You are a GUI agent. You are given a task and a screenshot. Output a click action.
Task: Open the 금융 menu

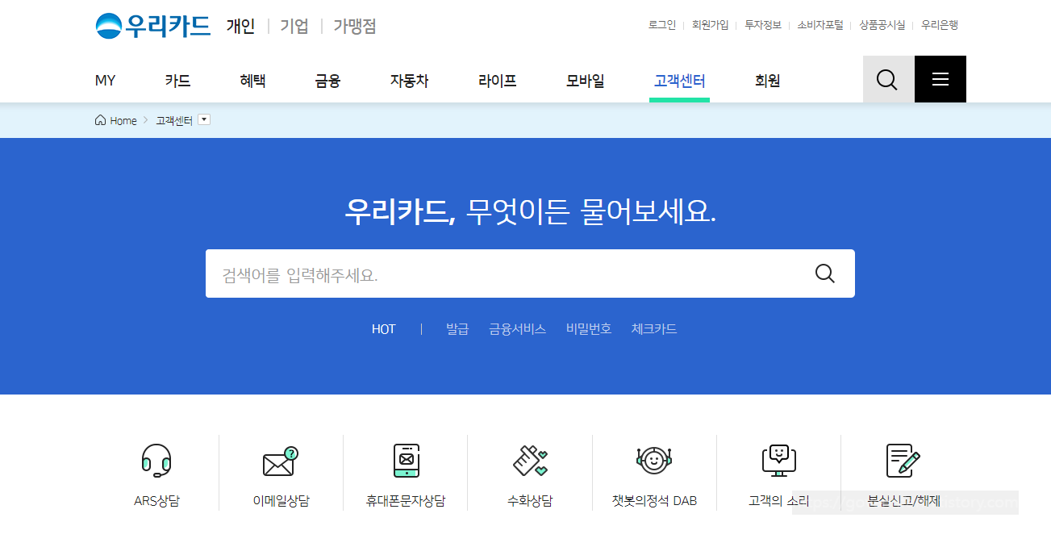pos(327,81)
